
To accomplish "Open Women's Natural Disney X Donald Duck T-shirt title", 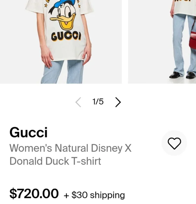I will 70,154.
